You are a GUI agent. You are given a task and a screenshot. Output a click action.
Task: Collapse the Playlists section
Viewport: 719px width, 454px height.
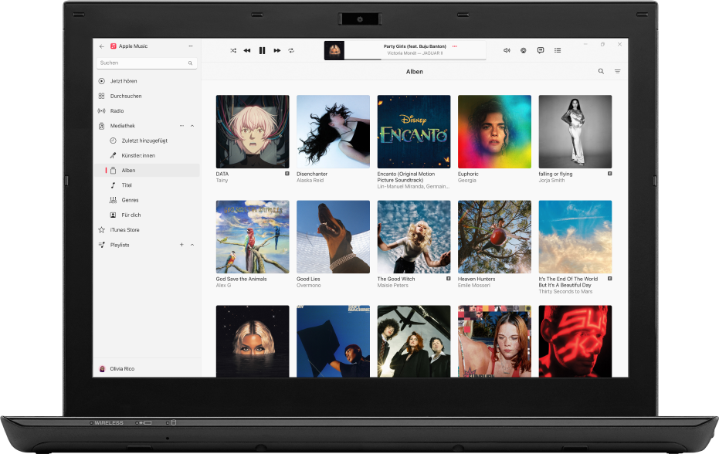pos(192,245)
